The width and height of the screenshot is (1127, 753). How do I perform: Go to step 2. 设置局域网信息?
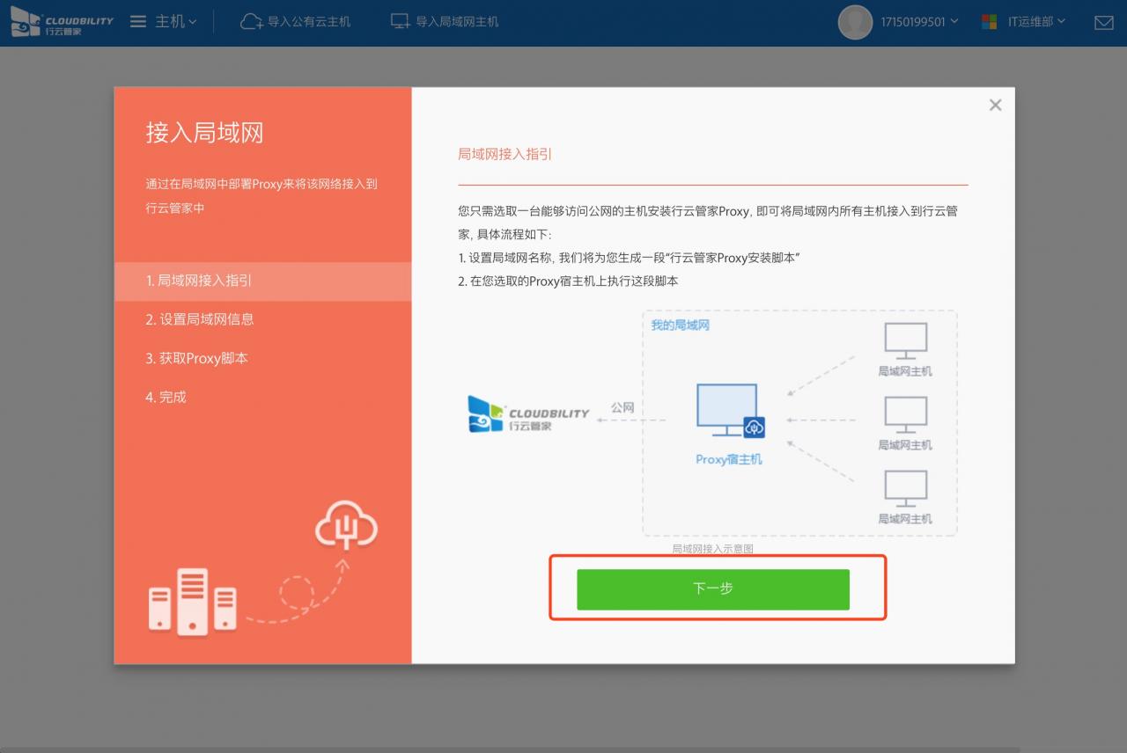click(x=262, y=319)
